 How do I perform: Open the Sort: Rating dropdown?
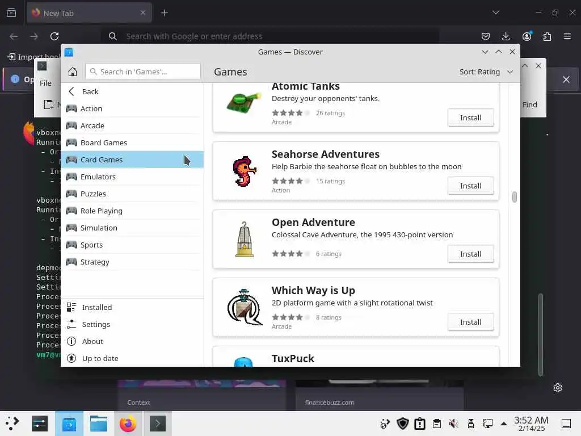click(x=486, y=72)
